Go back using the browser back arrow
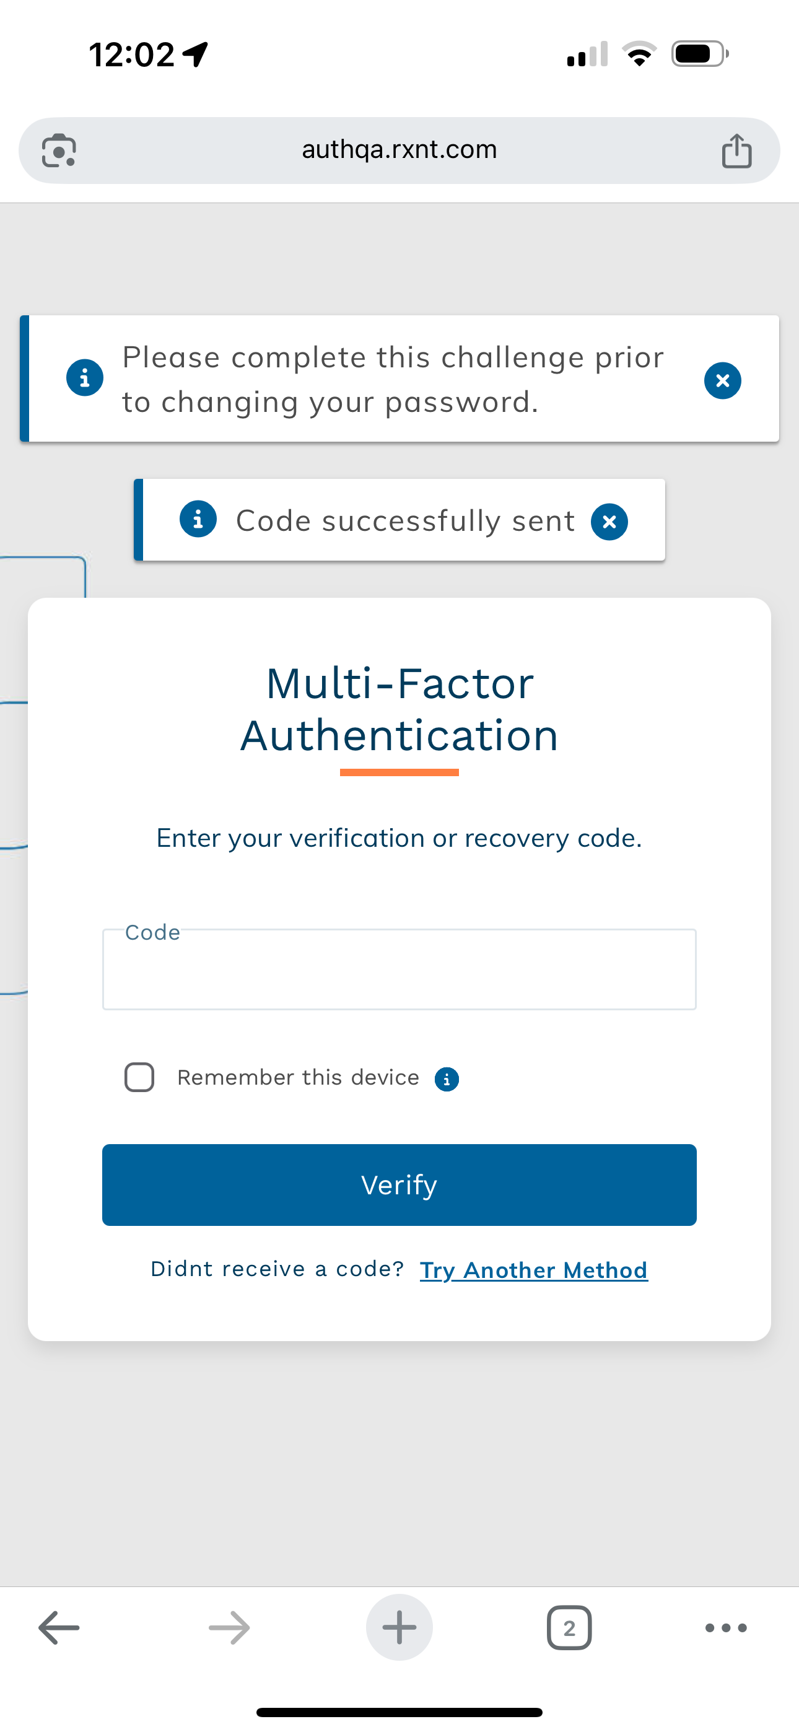 pos(59,1628)
